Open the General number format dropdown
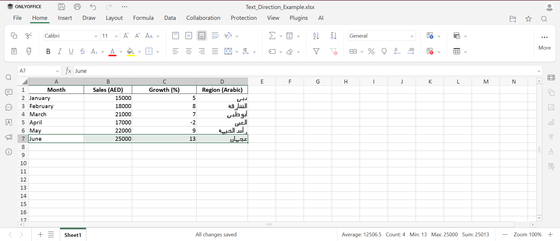 (412, 36)
